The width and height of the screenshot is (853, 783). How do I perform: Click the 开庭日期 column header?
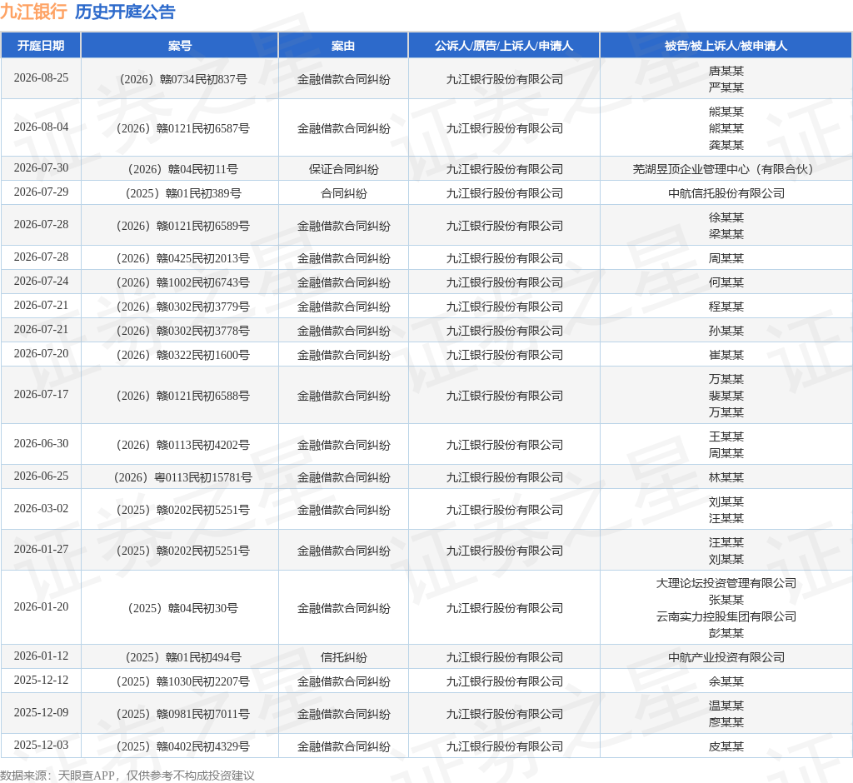click(x=41, y=46)
